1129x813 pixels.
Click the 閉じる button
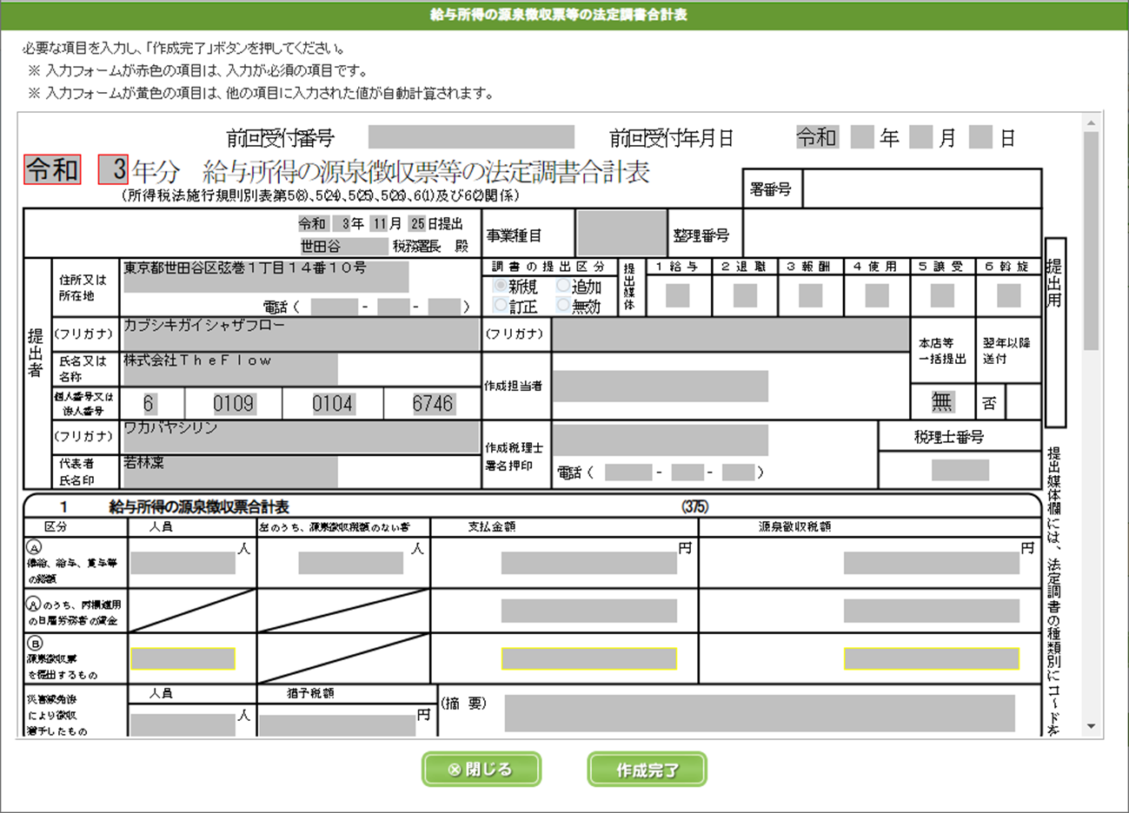click(x=481, y=770)
